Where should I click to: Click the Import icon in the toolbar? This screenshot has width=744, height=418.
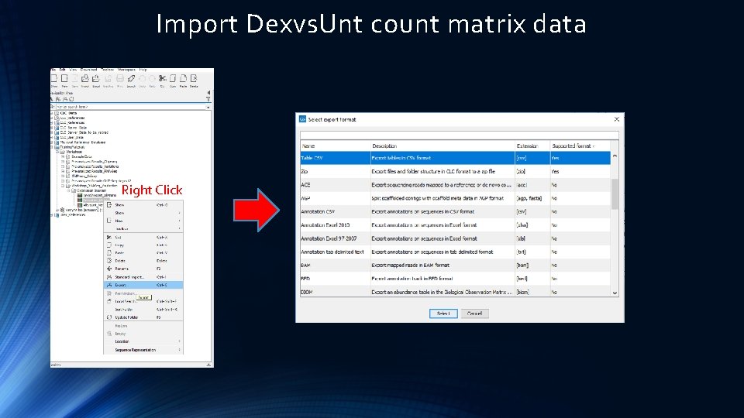(85, 78)
